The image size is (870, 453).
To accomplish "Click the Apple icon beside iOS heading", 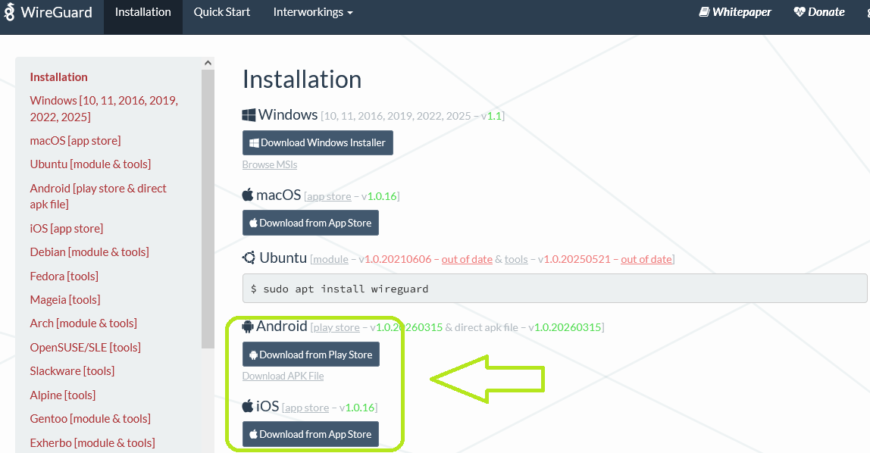I will pos(248,406).
